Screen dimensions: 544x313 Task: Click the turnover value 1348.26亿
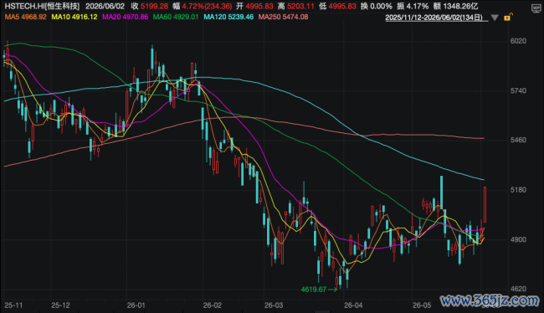click(460, 6)
